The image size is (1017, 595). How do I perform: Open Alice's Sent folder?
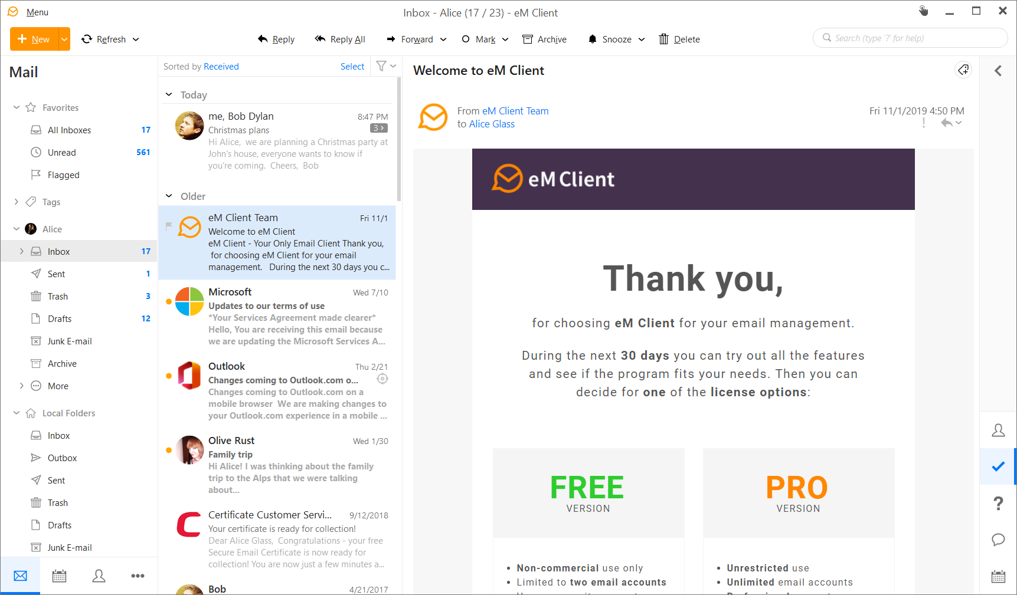point(79,274)
